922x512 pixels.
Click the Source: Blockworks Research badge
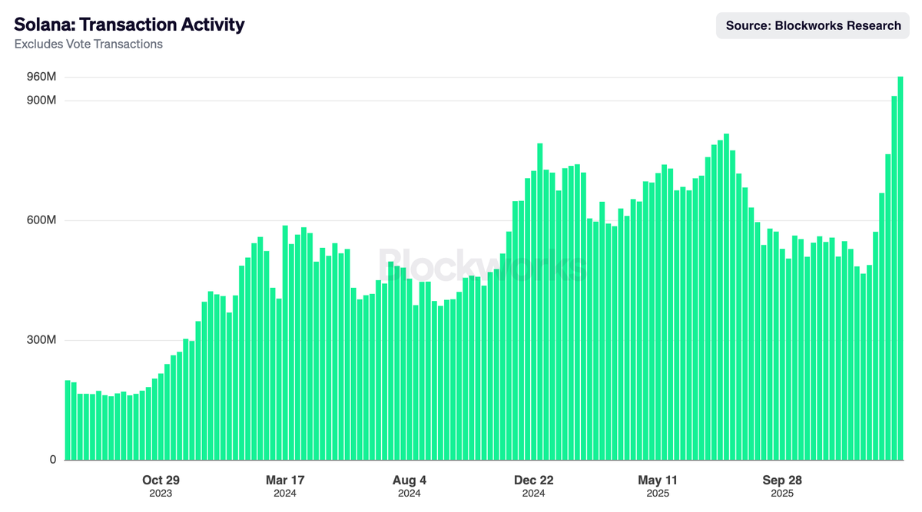(x=812, y=25)
